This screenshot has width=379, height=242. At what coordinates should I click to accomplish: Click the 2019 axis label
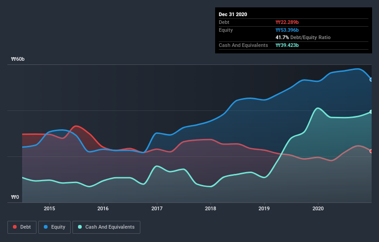[264, 208]
